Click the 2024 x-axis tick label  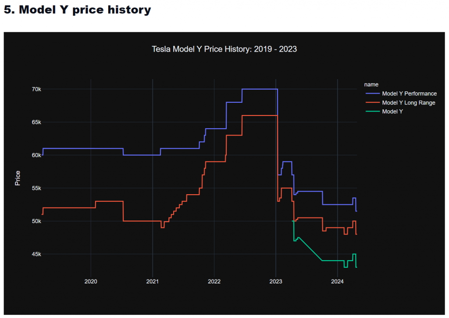(x=337, y=281)
